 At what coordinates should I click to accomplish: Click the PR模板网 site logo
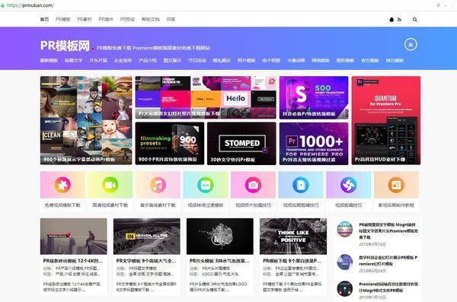pyautogui.click(x=65, y=46)
